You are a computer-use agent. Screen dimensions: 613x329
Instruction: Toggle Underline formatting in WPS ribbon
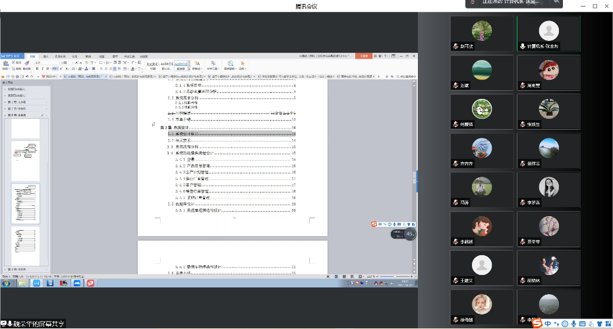[x=47, y=69]
